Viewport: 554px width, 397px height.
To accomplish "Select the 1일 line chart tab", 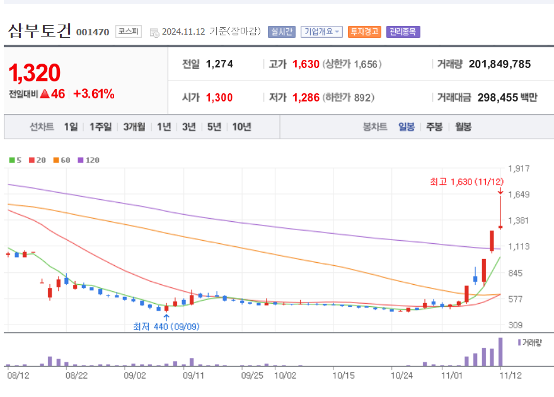I will click(x=71, y=127).
